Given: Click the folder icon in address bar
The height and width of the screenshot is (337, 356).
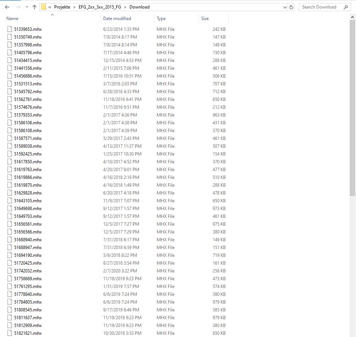Looking at the screenshot, I should (x=43, y=7).
